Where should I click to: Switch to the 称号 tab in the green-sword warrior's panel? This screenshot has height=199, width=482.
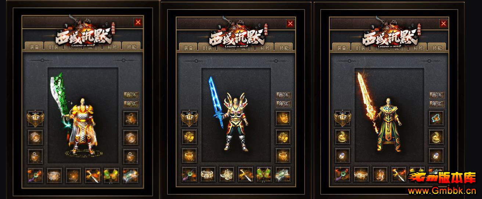pyautogui.click(x=112, y=47)
